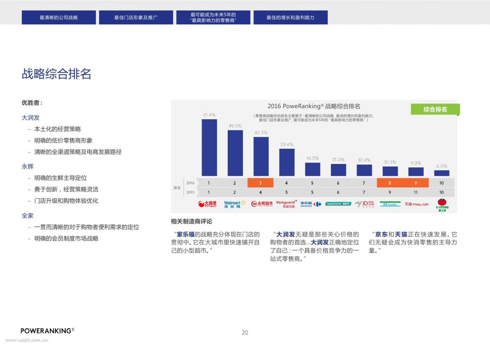Click the green 综合排名 label
The image size is (490, 346).
[435, 109]
